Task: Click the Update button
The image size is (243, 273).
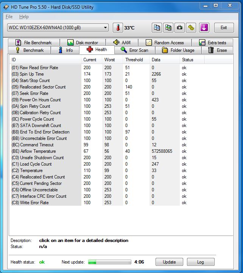Action: [169, 262]
